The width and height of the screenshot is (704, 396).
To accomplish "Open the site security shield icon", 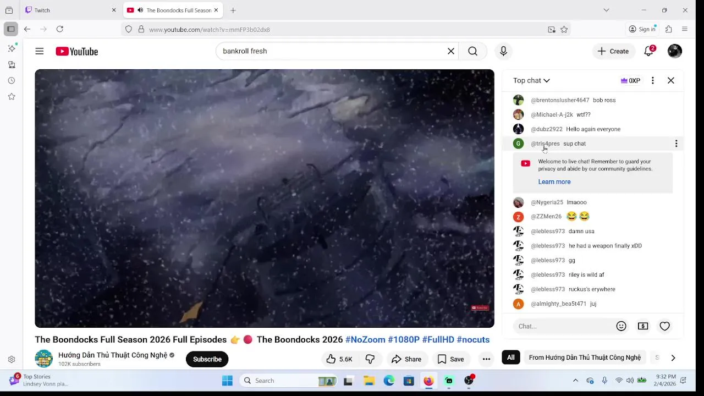I will coord(129,29).
